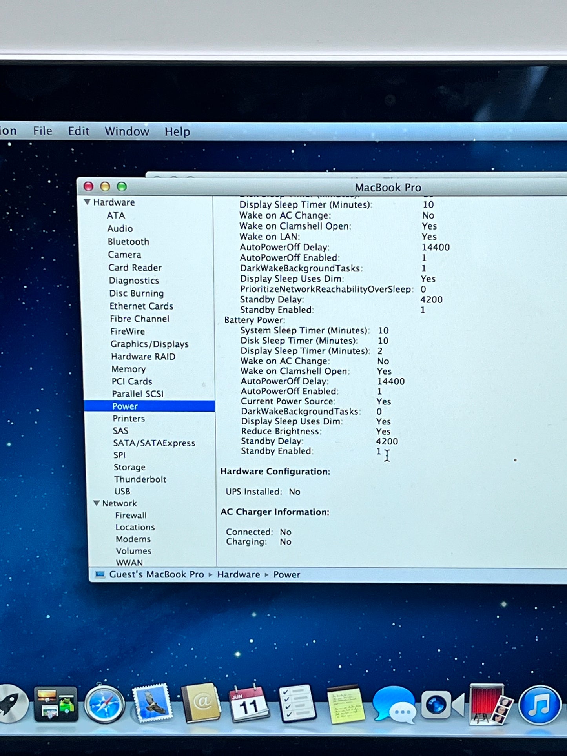Launch Safari from the Dock

(104, 705)
